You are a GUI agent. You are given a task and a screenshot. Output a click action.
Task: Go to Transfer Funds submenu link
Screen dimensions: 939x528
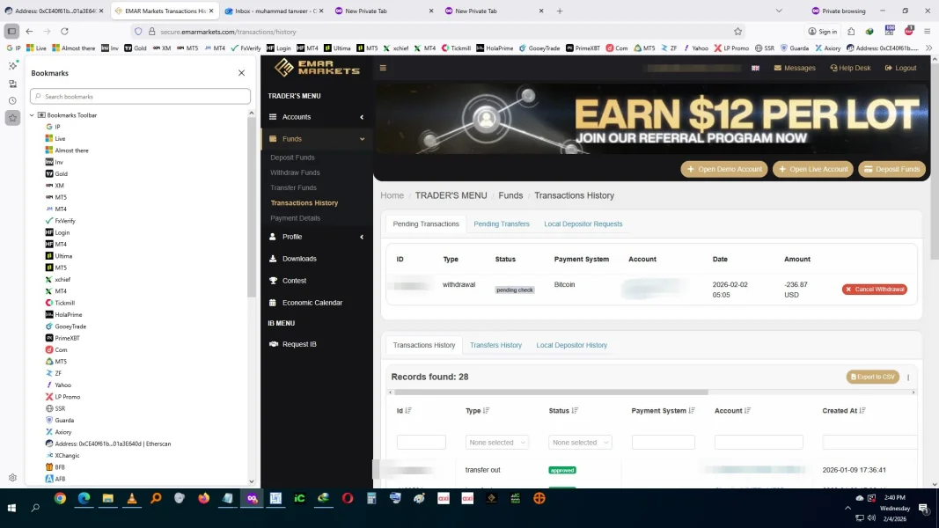[x=293, y=187]
